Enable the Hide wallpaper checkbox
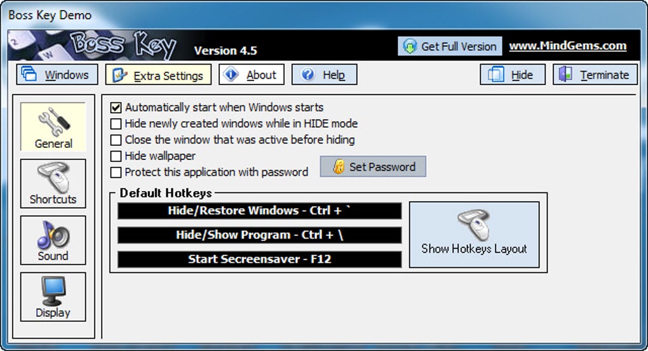Viewport: 648px width, 351px height. pyautogui.click(x=116, y=156)
